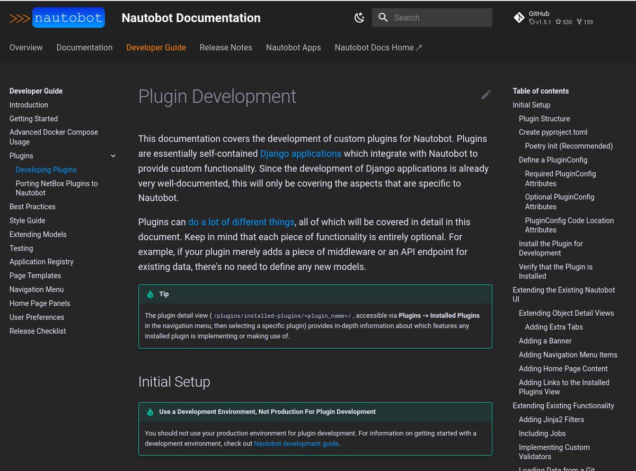
Task: Click the edit pencil icon on Plugin Development
Action: pos(486,94)
